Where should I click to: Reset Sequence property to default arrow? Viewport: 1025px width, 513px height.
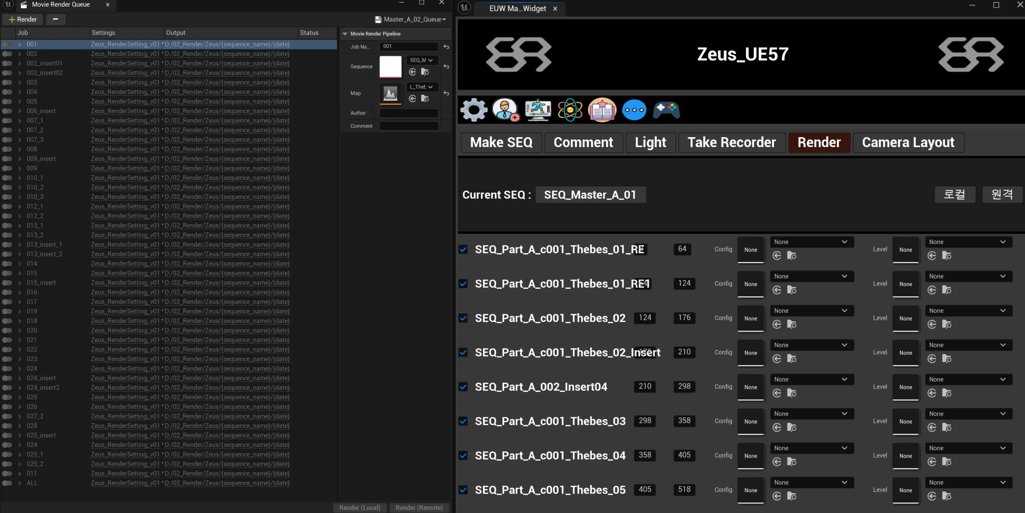(446, 66)
